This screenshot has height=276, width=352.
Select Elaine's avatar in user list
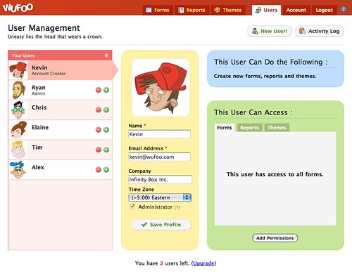18,130
